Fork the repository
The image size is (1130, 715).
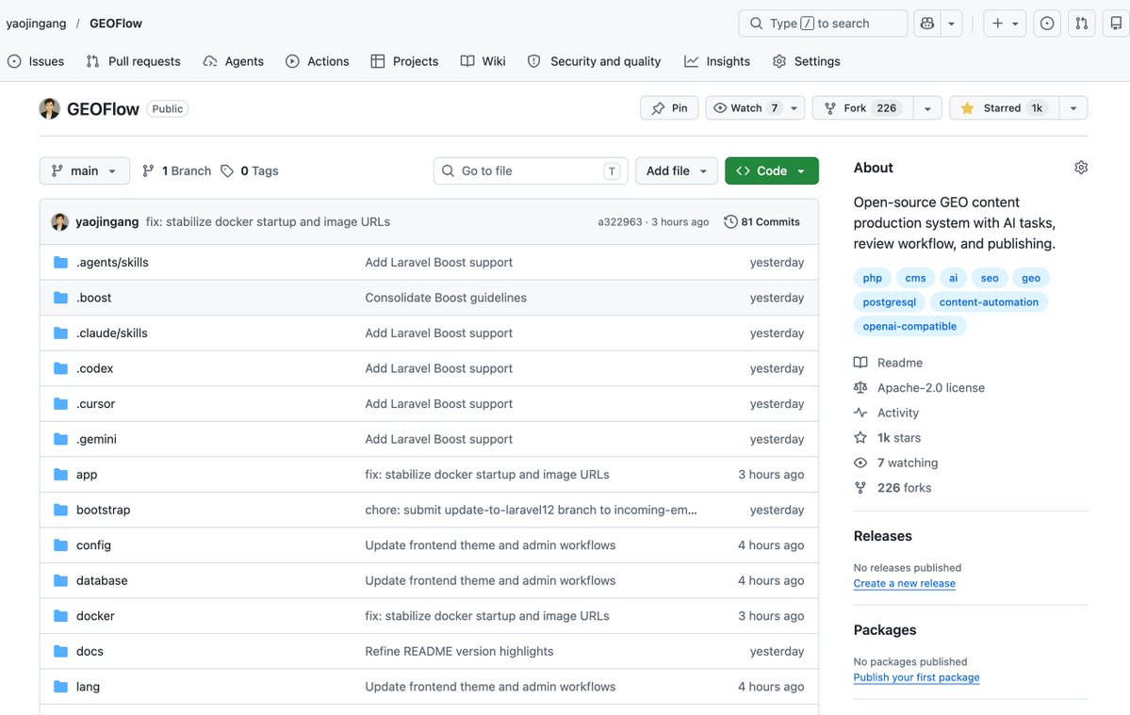click(862, 108)
